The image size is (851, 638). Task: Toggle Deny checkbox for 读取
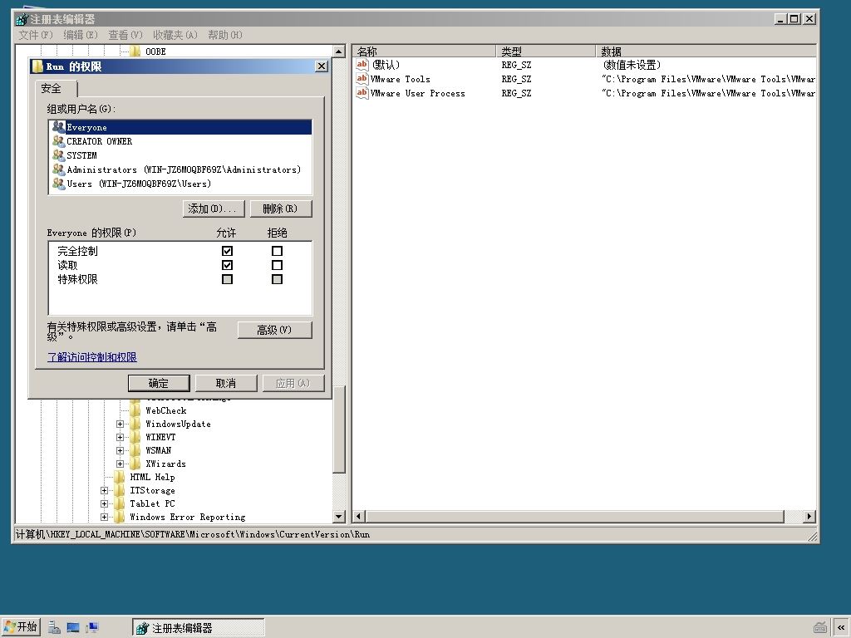277,265
